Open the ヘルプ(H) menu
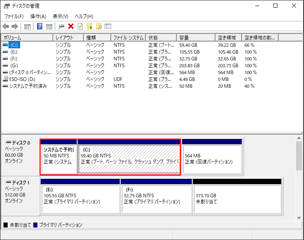The image size is (304, 240). pos(84,17)
